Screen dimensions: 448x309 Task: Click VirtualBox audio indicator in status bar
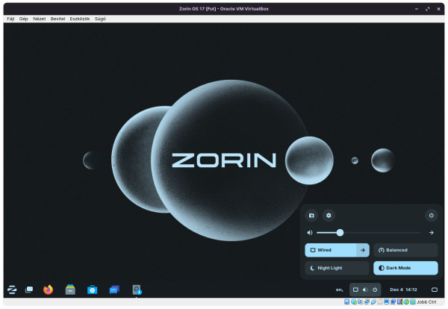(360, 302)
